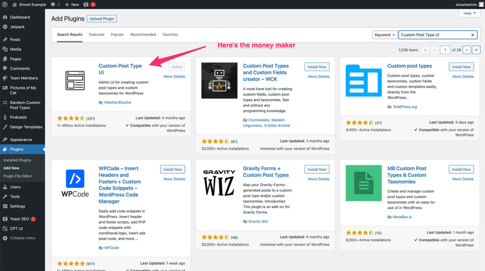Click the Upload Plugin button

(x=102, y=18)
